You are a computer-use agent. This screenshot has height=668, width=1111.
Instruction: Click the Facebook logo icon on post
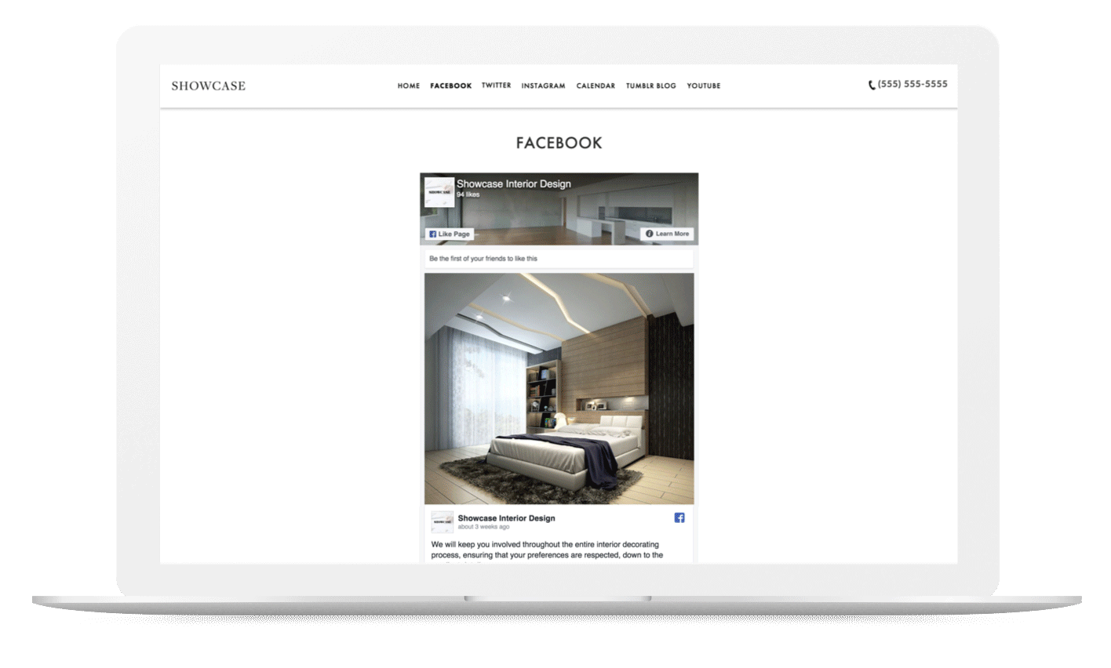pos(679,517)
